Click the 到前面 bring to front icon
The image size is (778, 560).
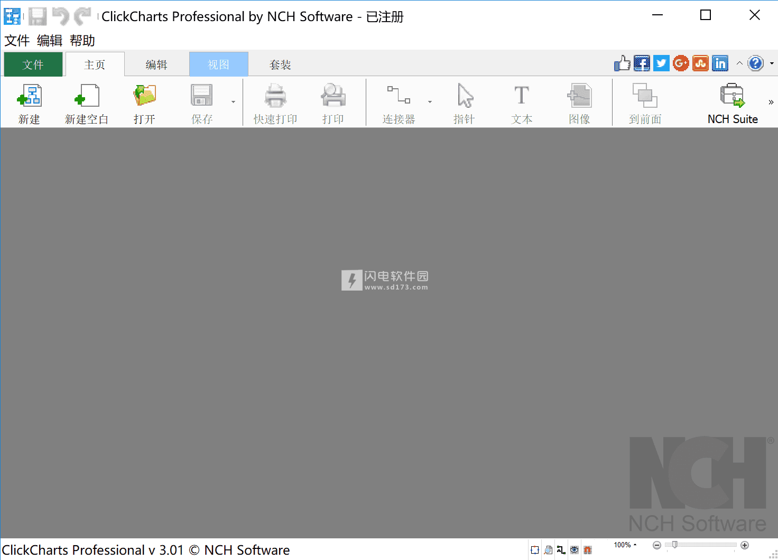tap(645, 96)
